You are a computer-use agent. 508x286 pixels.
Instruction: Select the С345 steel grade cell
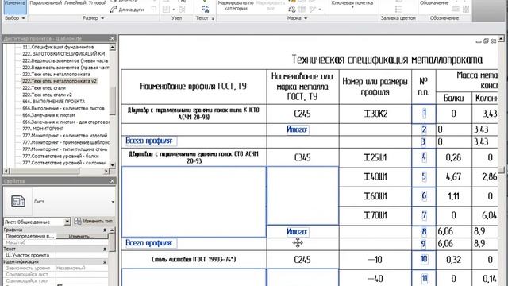pyautogui.click(x=302, y=157)
